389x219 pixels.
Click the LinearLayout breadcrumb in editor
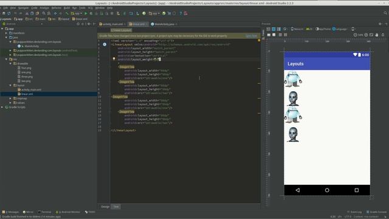point(122,30)
